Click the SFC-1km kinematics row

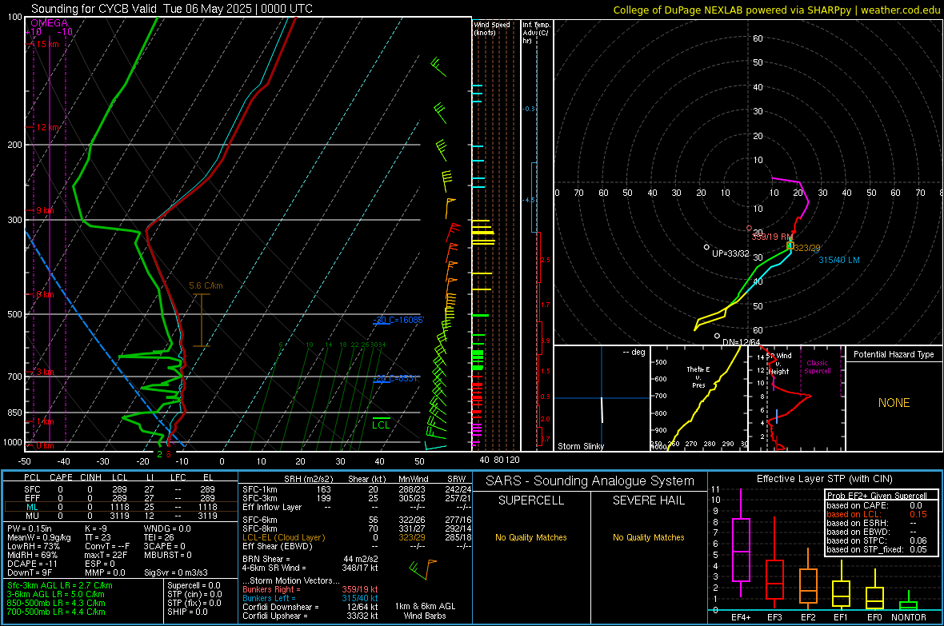click(x=357, y=489)
